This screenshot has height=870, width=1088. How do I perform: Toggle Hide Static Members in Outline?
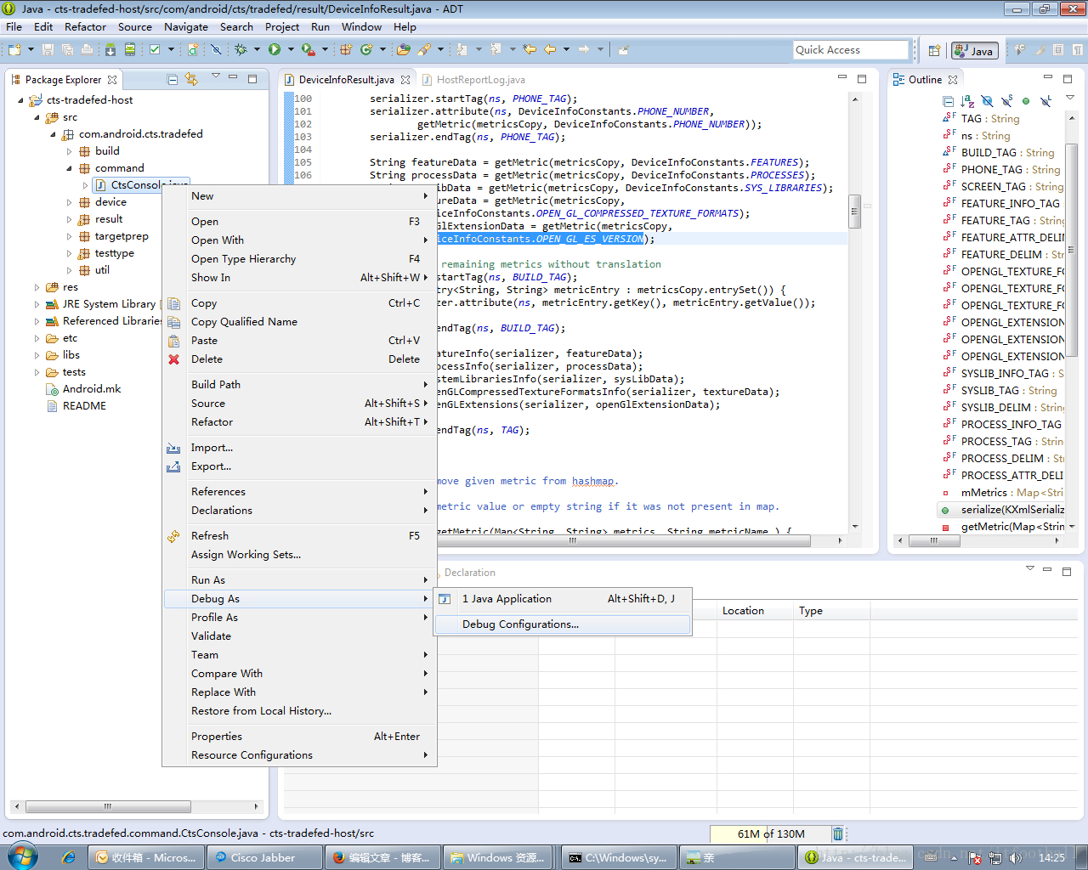pyautogui.click(x=1006, y=101)
